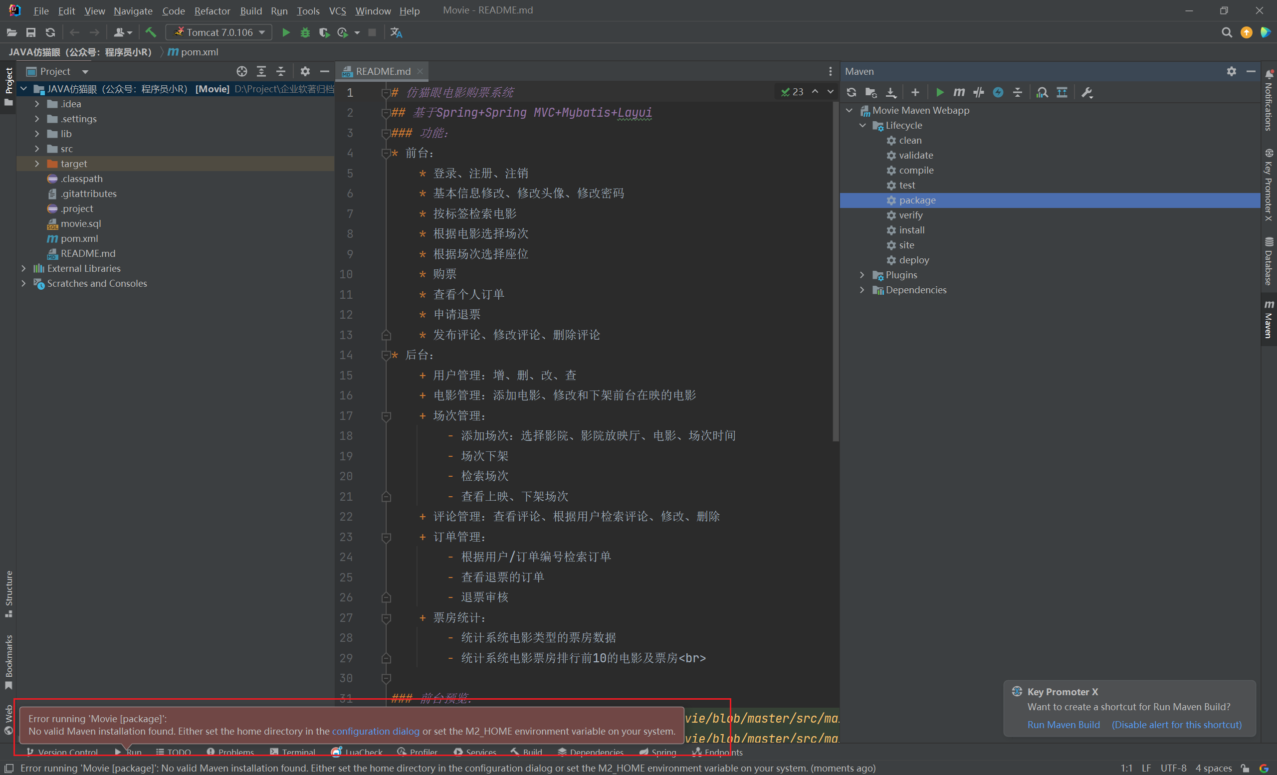Close the README.md tab
This screenshot has width=1277, height=775.
[x=420, y=71]
